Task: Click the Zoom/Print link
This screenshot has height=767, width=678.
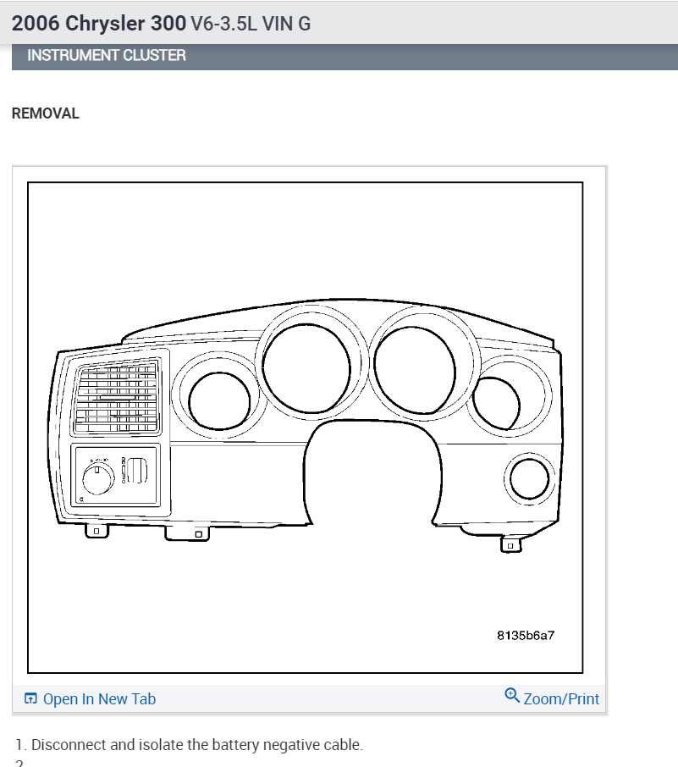Action: tap(552, 698)
